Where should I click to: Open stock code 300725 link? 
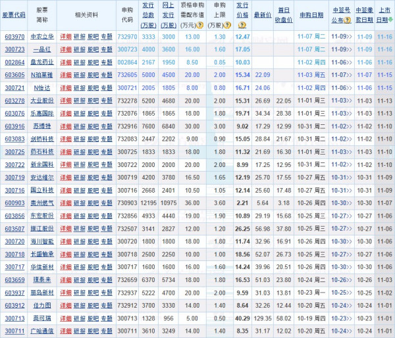(15, 152)
